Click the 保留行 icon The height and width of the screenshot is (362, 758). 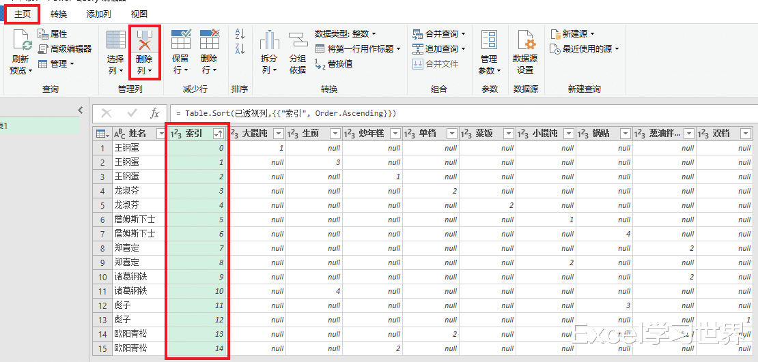pyautogui.click(x=181, y=40)
